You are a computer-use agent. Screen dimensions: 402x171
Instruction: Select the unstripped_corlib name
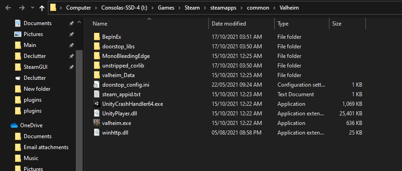[123, 66]
